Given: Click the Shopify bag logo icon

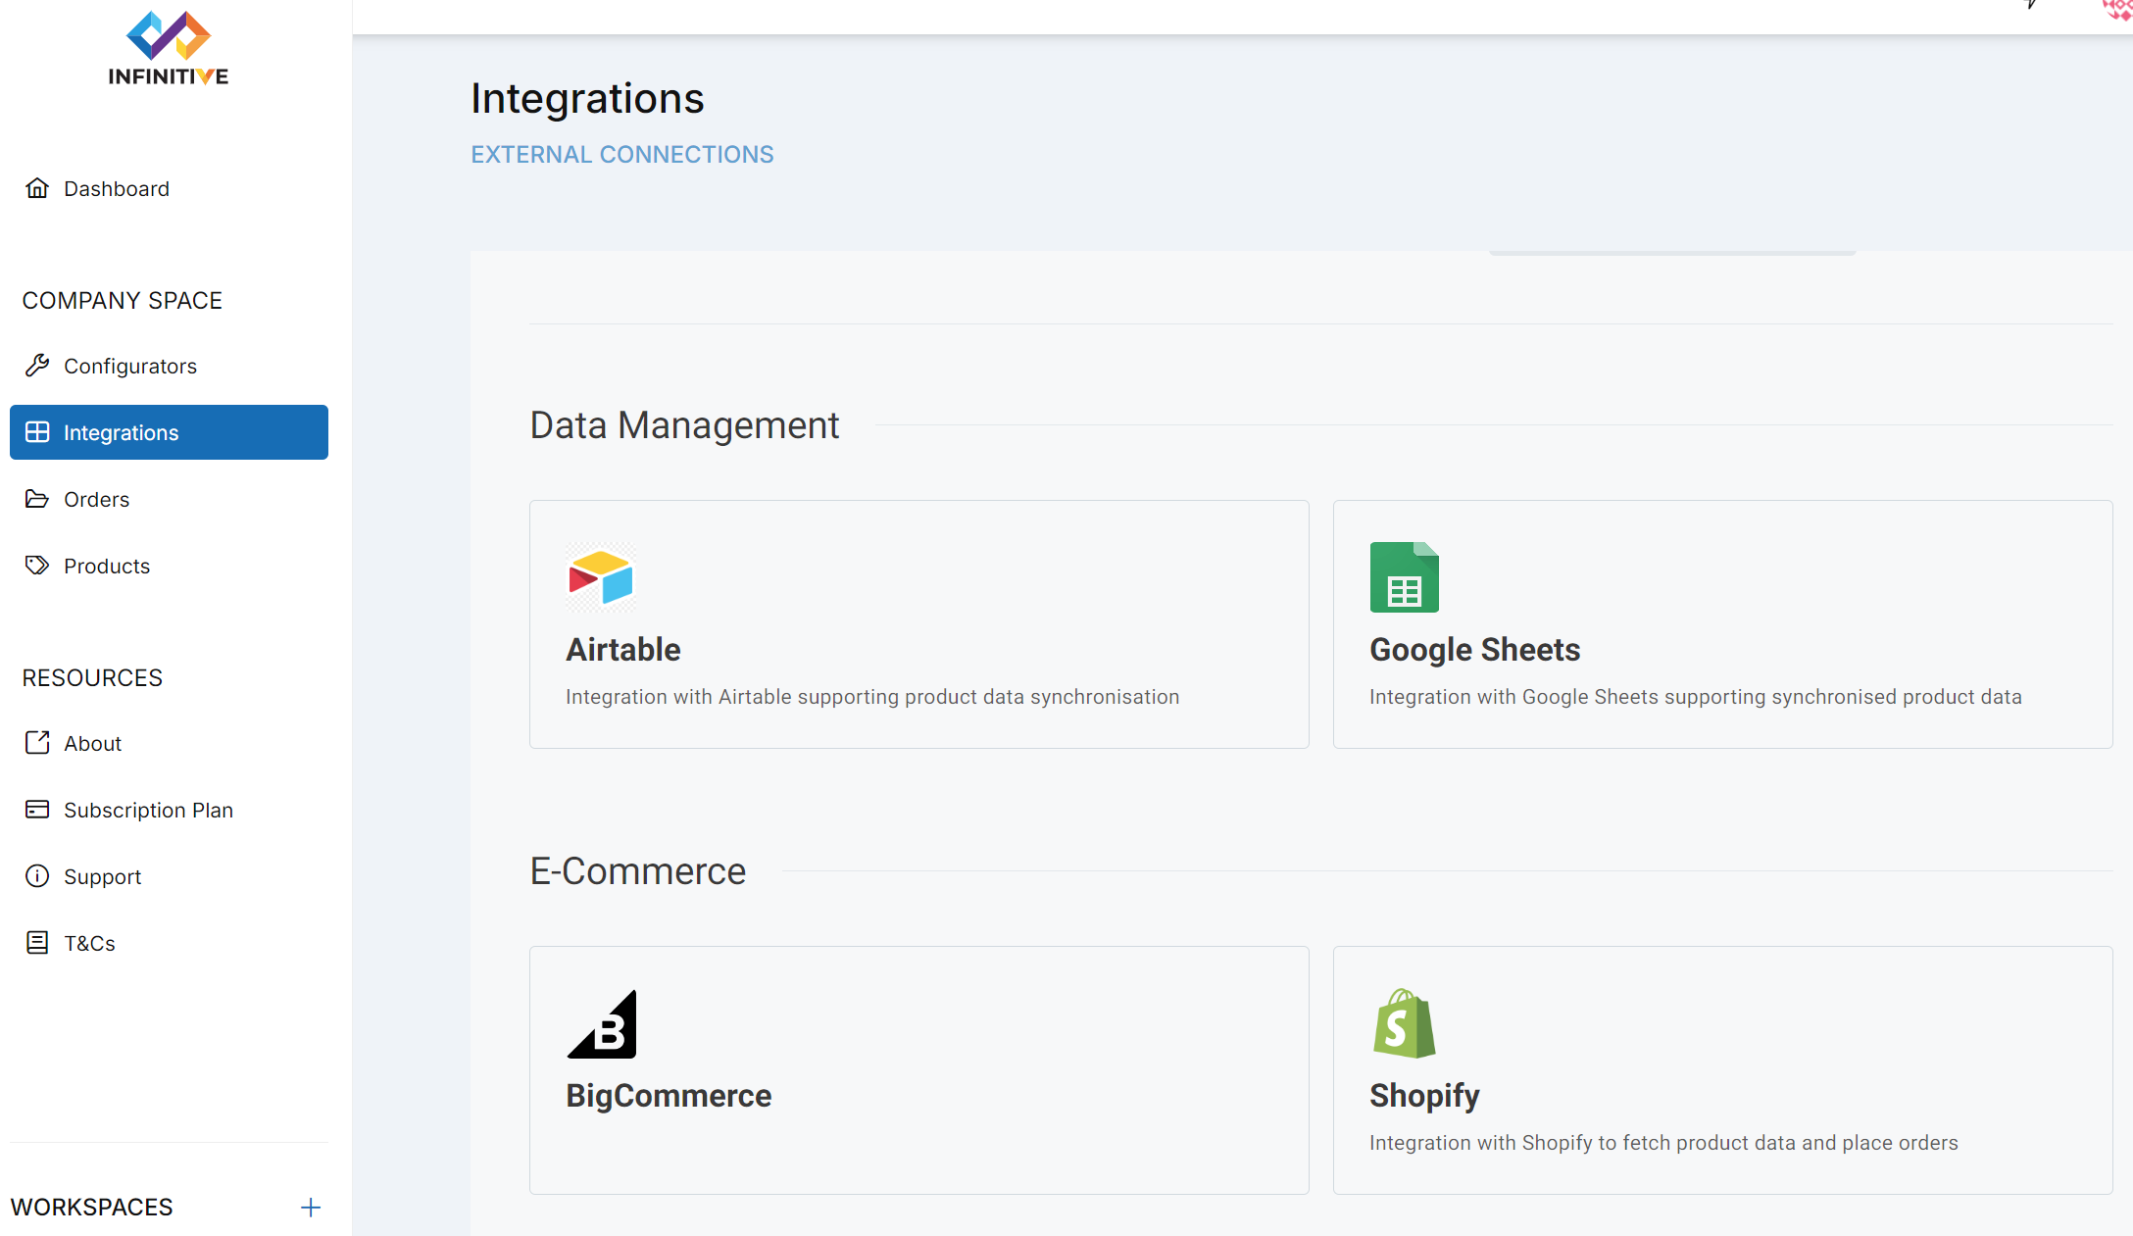Looking at the screenshot, I should click(1404, 1023).
